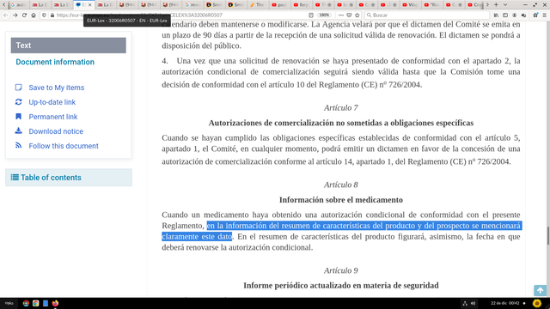Toggle the sidebar view icon
550x309 pixels.
click(x=505, y=15)
